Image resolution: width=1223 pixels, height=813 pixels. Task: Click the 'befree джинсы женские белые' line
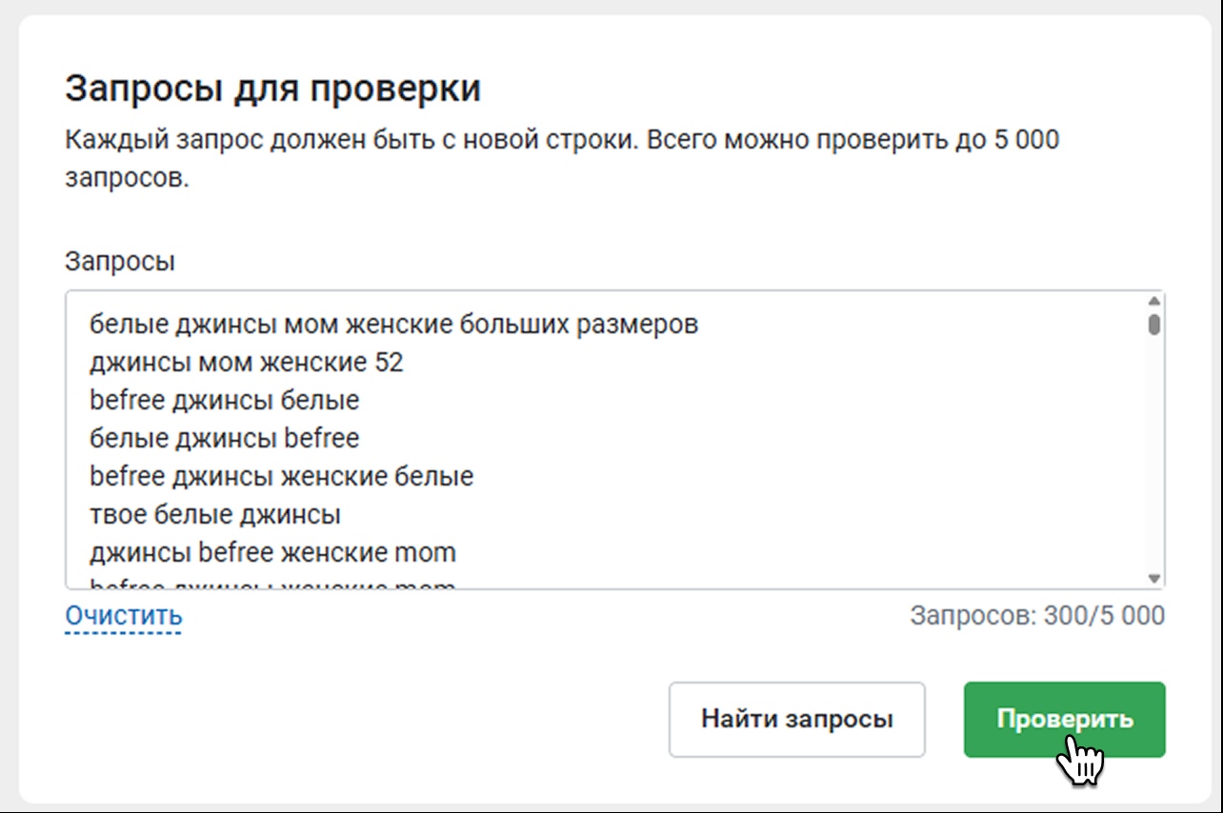(281, 476)
